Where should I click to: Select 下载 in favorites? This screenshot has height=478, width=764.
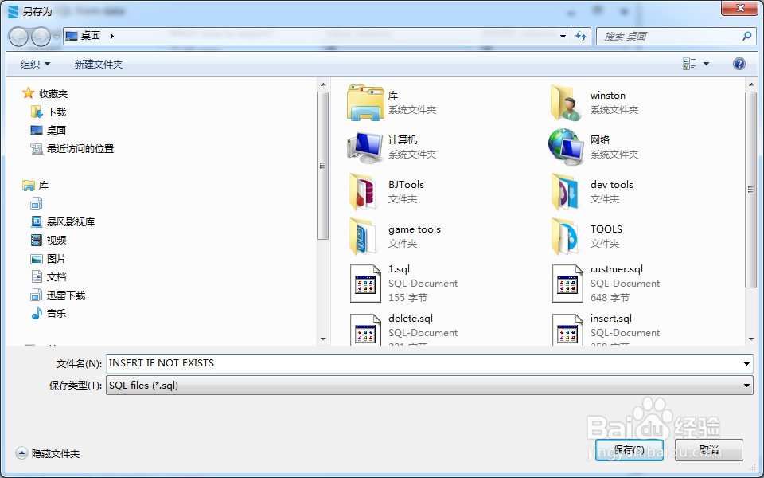click(x=49, y=112)
